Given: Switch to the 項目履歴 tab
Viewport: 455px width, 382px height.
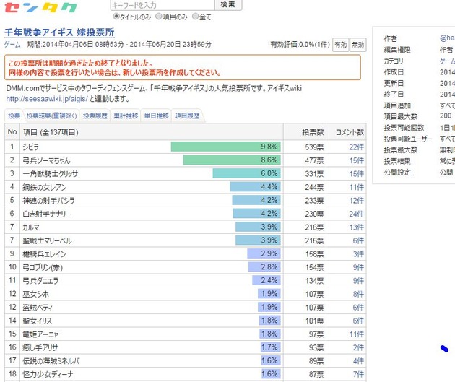Looking at the screenshot, I should tap(187, 116).
